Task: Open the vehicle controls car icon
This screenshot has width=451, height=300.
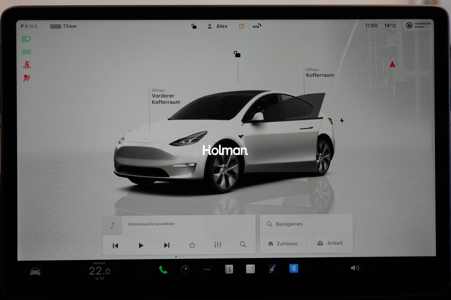Action: pos(35,272)
